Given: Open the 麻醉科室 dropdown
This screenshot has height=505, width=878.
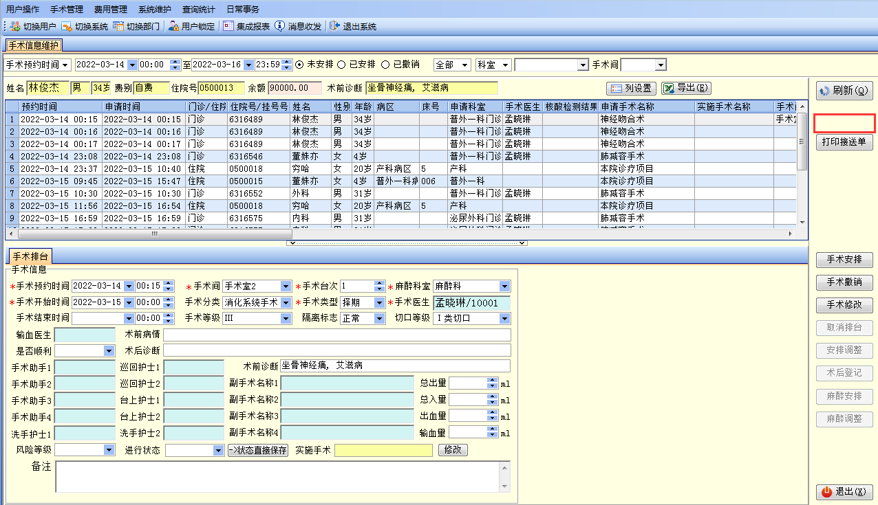Looking at the screenshot, I should click(505, 286).
